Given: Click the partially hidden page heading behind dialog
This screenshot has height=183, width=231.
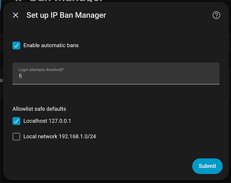Looking at the screenshot, I should 59,1.
